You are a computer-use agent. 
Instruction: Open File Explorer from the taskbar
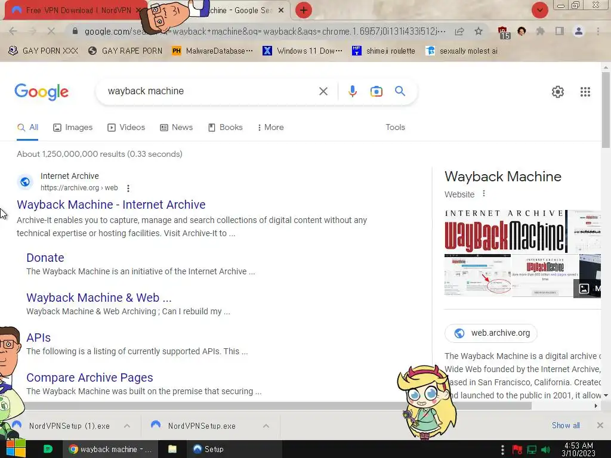tap(172, 449)
